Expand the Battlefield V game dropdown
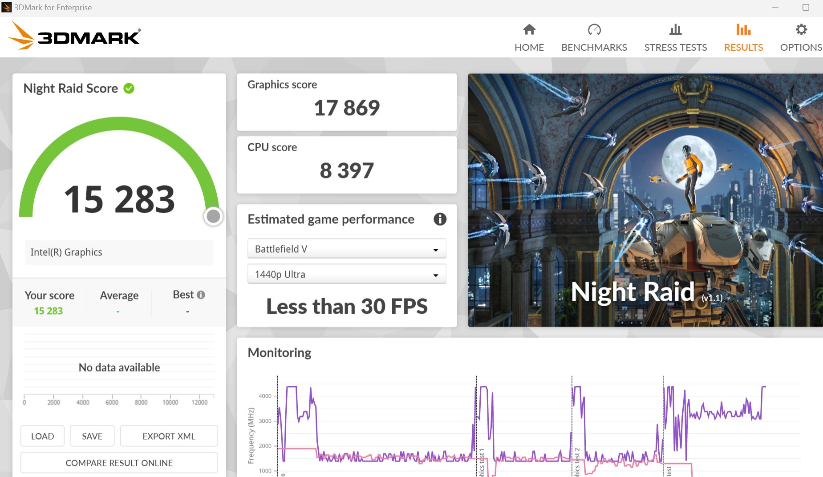 [x=346, y=249]
